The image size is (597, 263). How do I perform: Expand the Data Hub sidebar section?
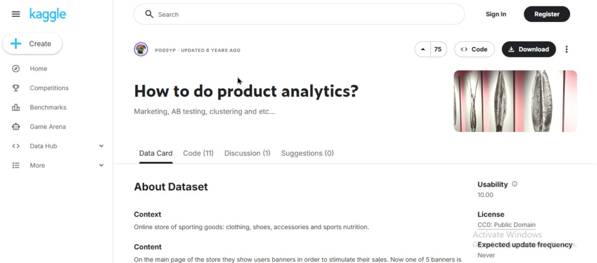coord(101,146)
